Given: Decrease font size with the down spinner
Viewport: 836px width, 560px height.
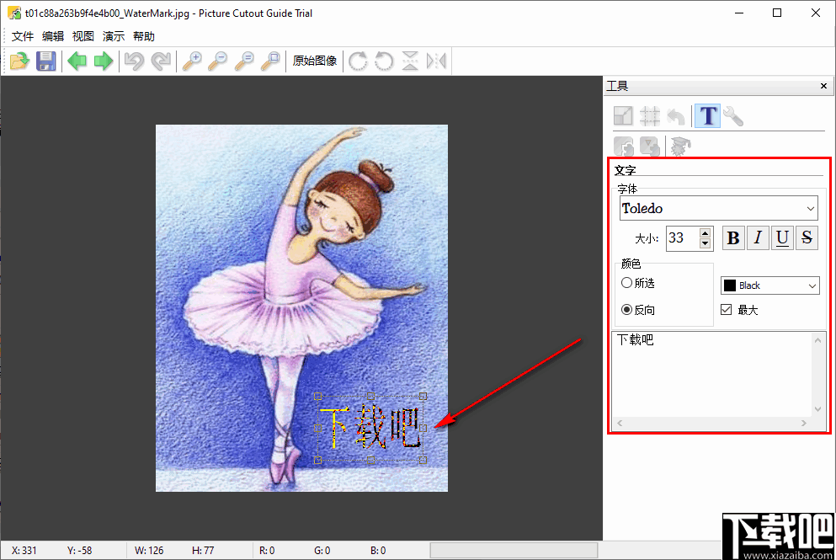Looking at the screenshot, I should pyautogui.click(x=705, y=243).
